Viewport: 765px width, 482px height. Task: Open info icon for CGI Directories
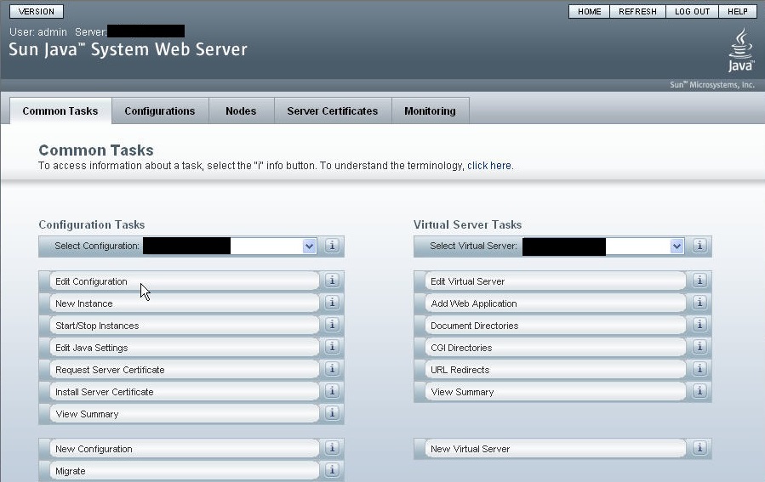tap(699, 347)
